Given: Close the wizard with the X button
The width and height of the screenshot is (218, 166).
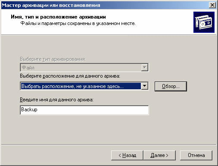Looking at the screenshot, I should 212,5.
